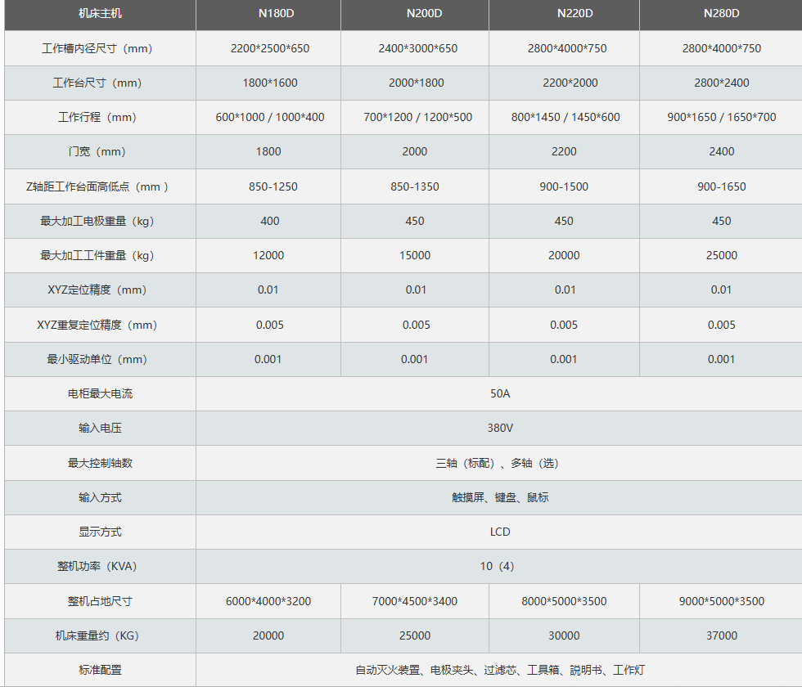Click the 机床主机 header cell
This screenshot has height=687, width=802.
coord(100,13)
